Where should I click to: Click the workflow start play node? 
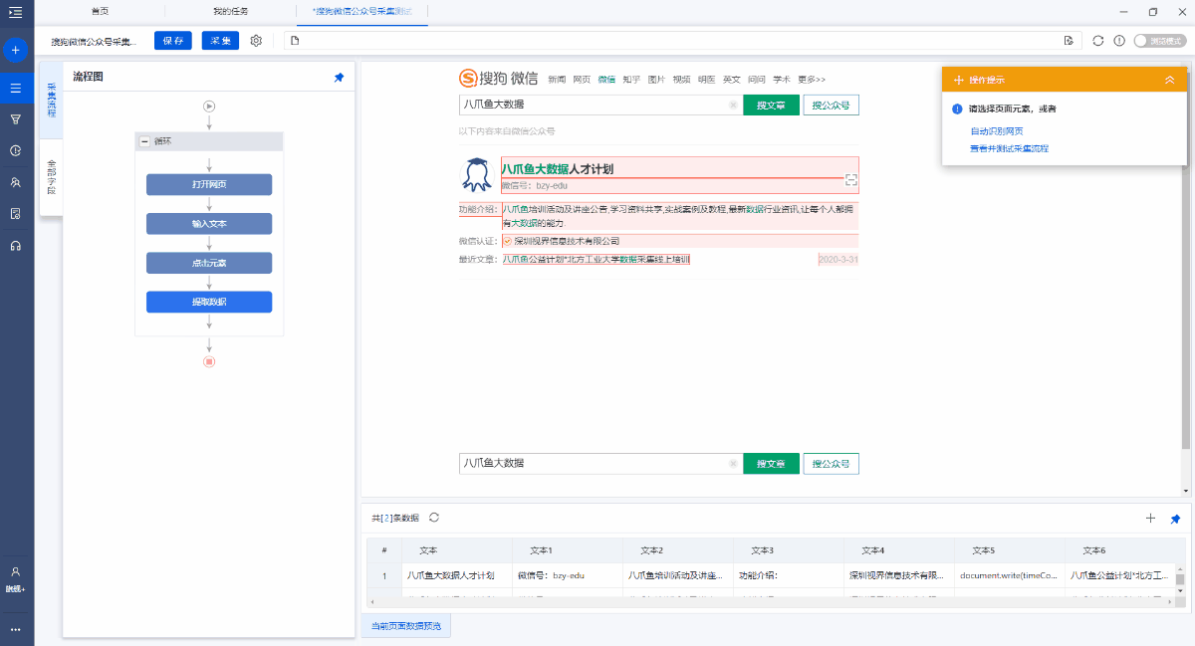click(209, 107)
